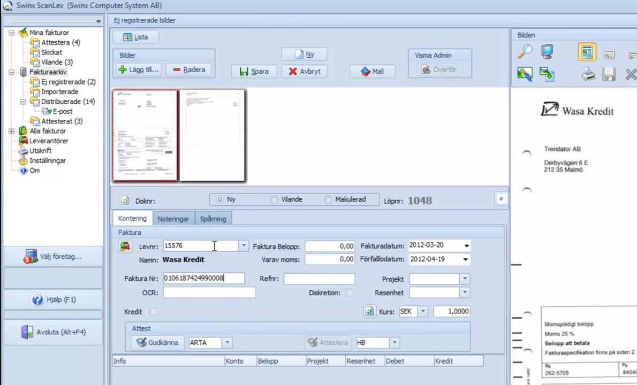Click the Lägg till... button
This screenshot has width=637, height=385.
139,70
